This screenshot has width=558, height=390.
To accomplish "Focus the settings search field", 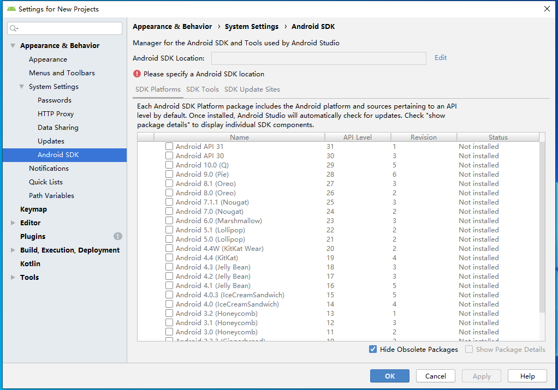I will pos(65,28).
